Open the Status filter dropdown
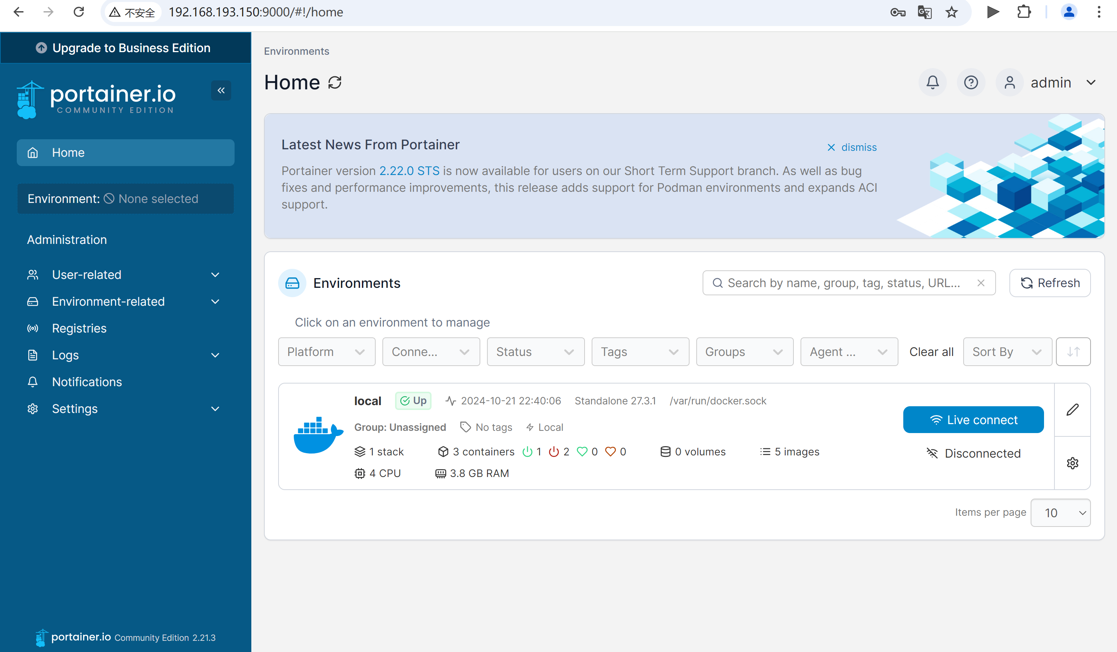This screenshot has height=652, width=1117. click(x=536, y=352)
